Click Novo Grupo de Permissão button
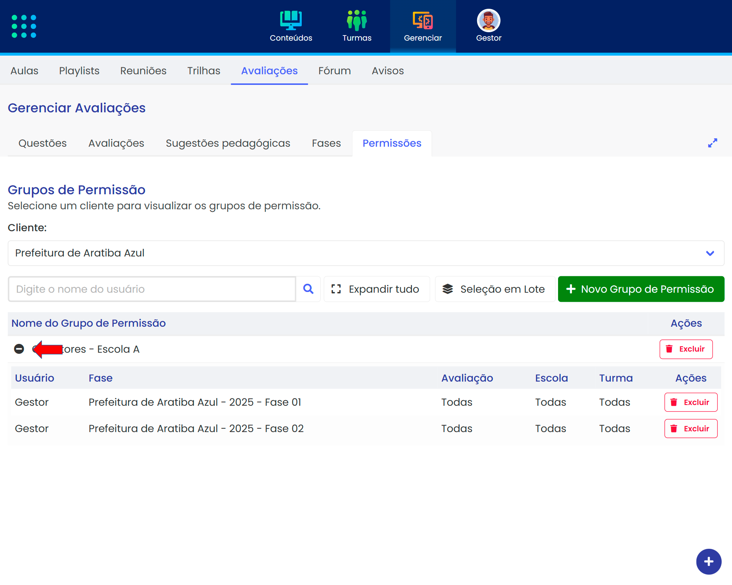 641,289
